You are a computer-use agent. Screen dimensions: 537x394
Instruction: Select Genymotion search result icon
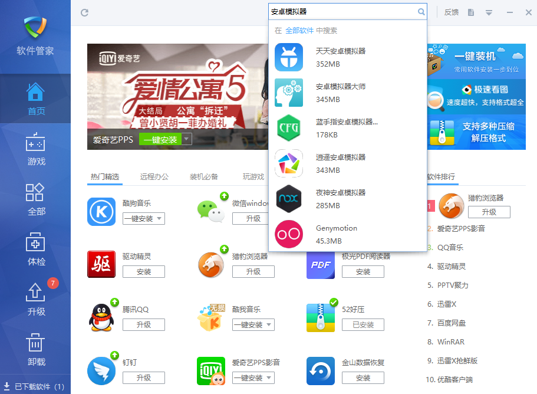289,234
